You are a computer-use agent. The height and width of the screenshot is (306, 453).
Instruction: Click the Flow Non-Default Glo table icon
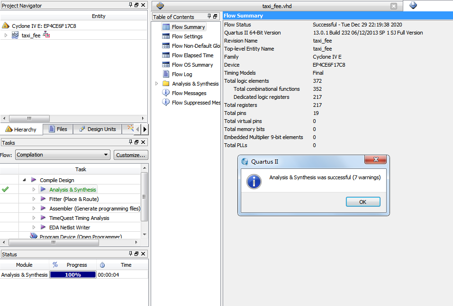pyautogui.click(x=166, y=46)
